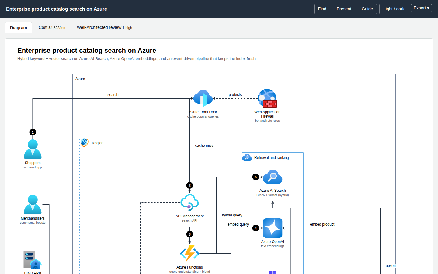Click the 'query understanding + blend' caption

[x=190, y=272]
